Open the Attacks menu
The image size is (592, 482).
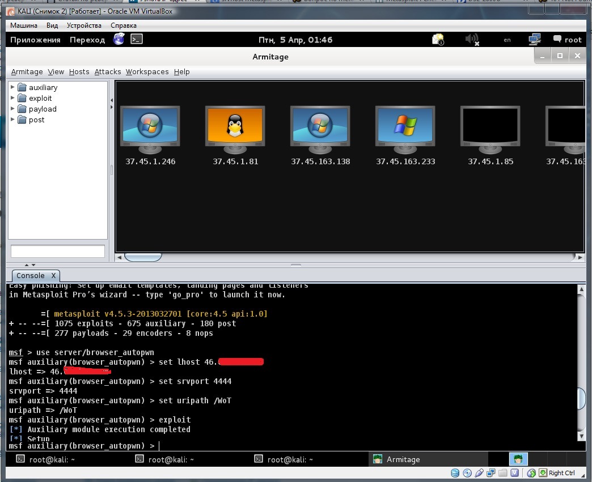(x=108, y=72)
